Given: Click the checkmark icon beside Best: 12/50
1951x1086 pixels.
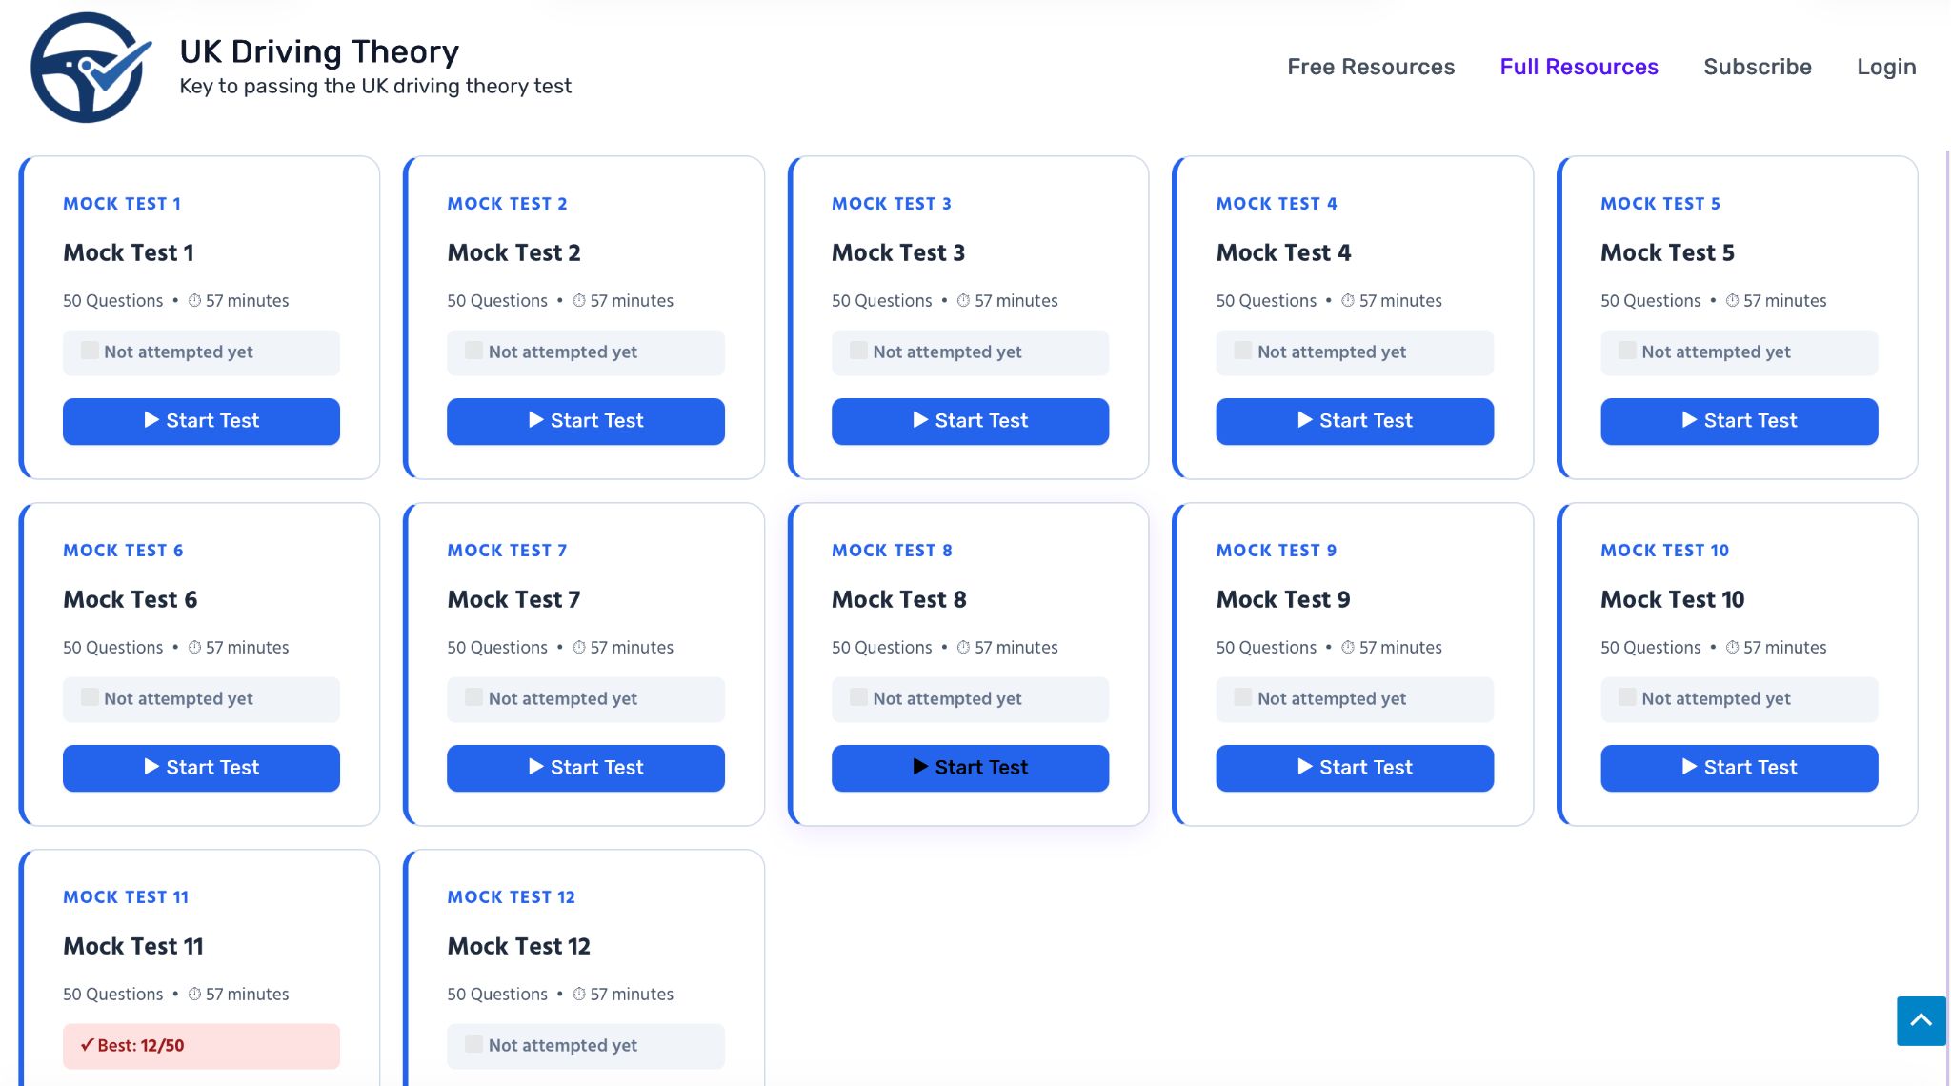Looking at the screenshot, I should 87,1045.
